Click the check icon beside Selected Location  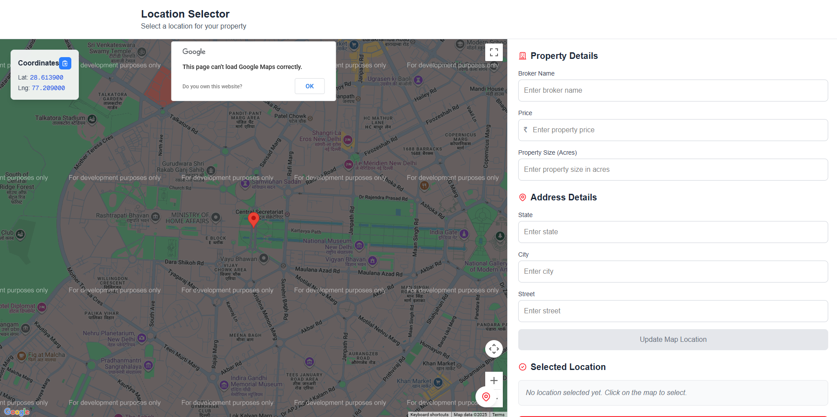(522, 367)
